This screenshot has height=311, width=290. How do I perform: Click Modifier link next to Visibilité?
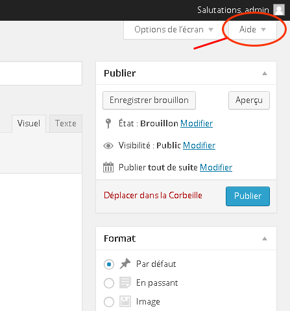[199, 146]
